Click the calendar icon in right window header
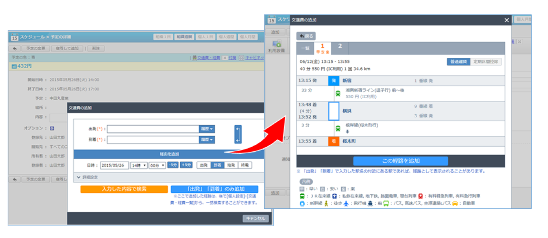Image resolution: width=548 pixels, height=238 pixels. (x=272, y=20)
